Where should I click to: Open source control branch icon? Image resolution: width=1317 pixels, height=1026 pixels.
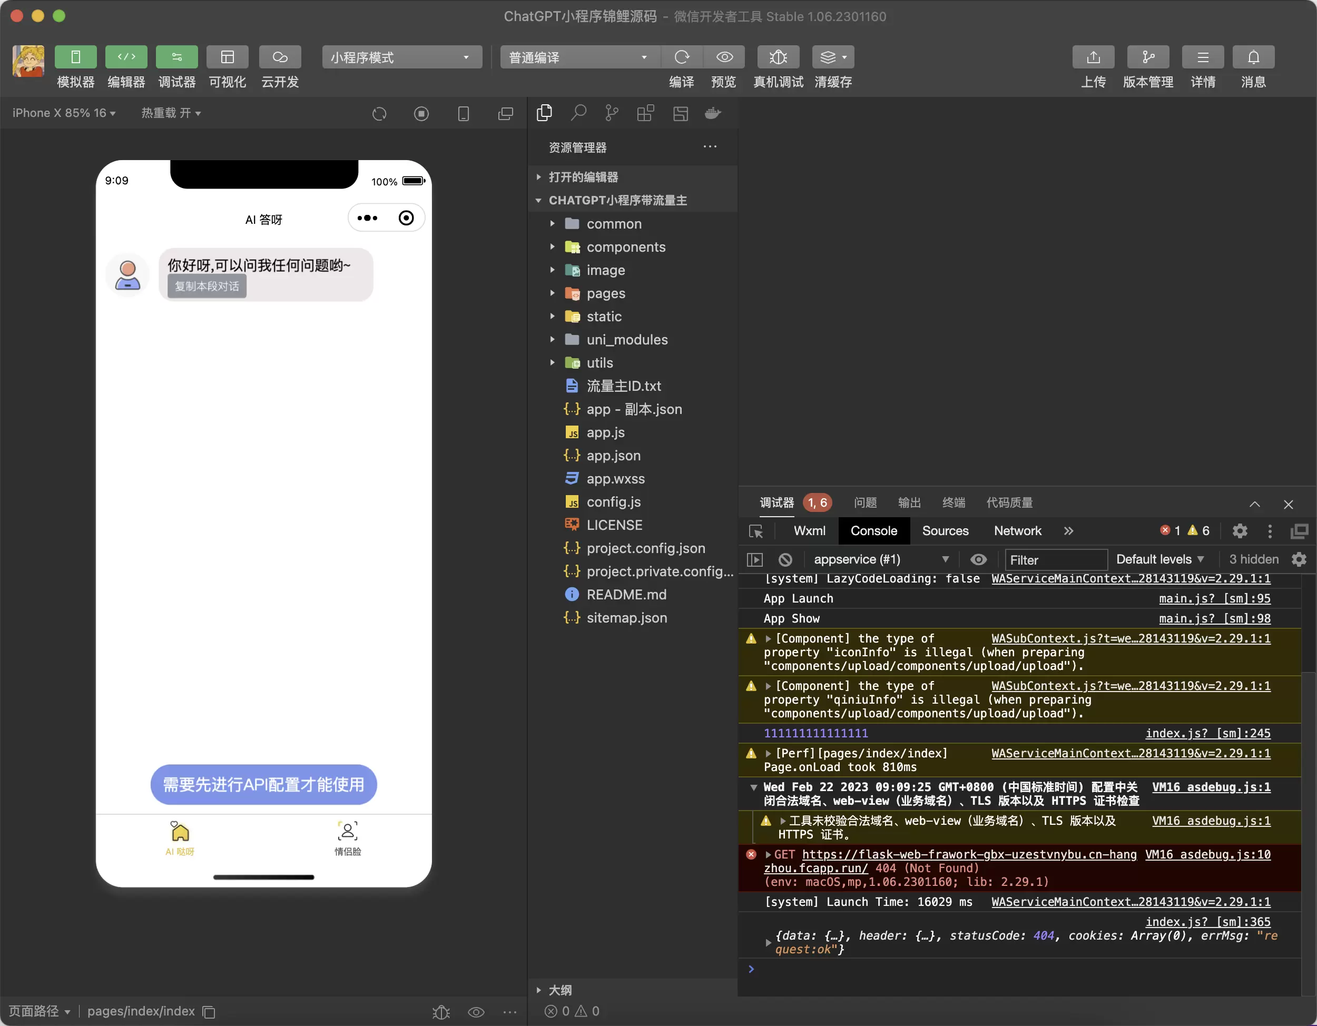click(612, 113)
